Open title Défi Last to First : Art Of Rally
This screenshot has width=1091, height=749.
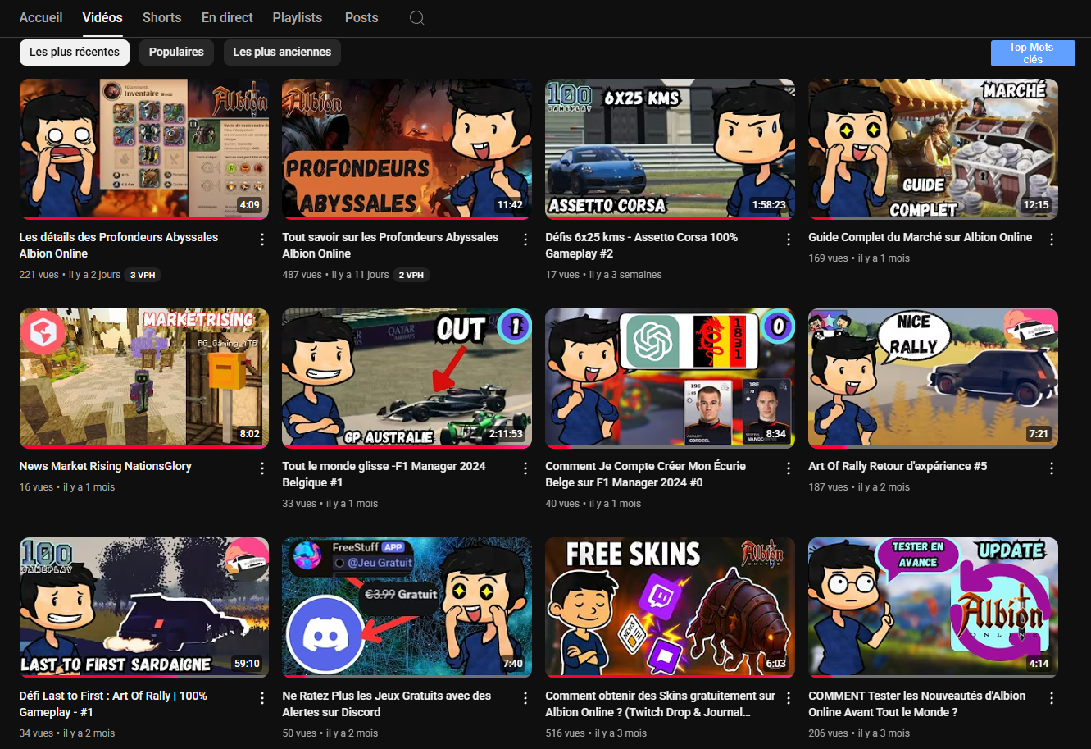point(113,704)
